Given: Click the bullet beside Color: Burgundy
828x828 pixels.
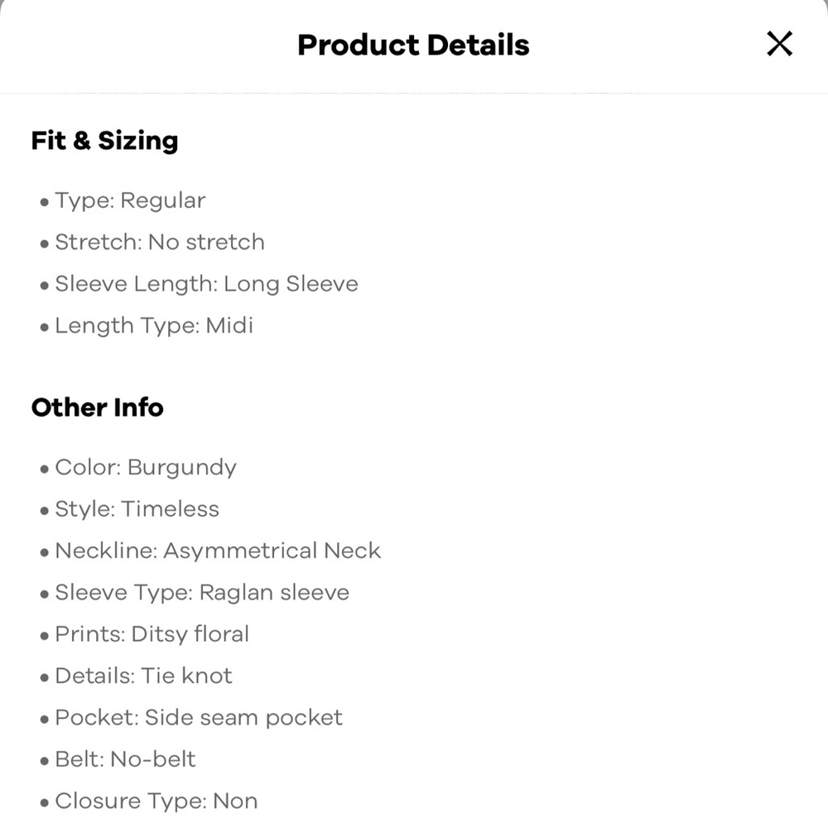Looking at the screenshot, I should pos(45,469).
